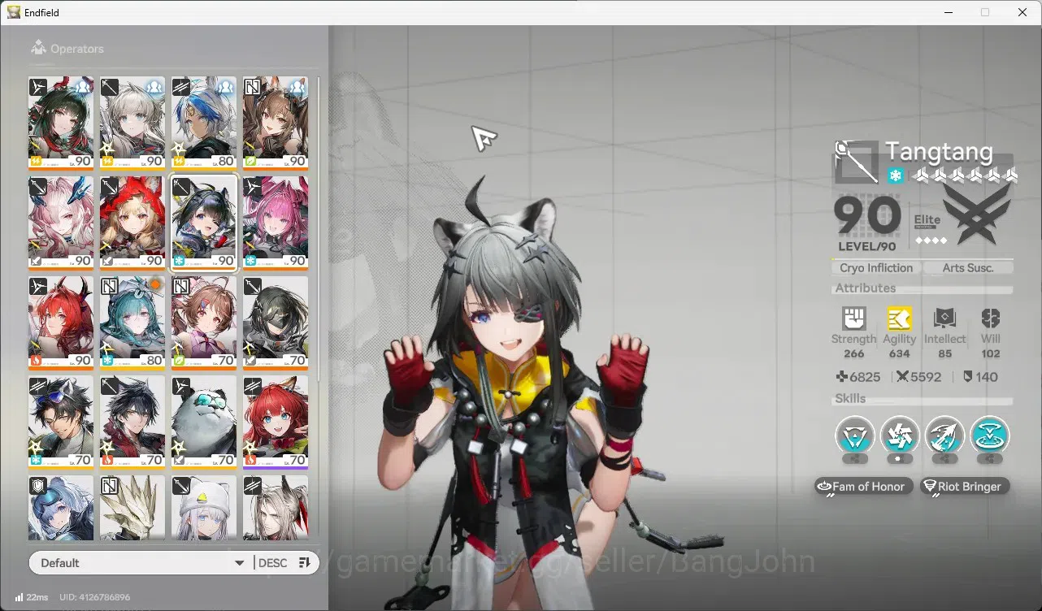Select the blue-white haired level 80 operator
The height and width of the screenshot is (611, 1042).
point(204,123)
